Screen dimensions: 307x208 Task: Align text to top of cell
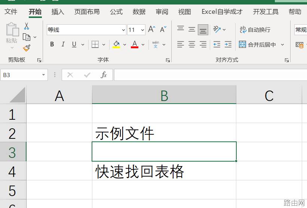click(x=181, y=28)
